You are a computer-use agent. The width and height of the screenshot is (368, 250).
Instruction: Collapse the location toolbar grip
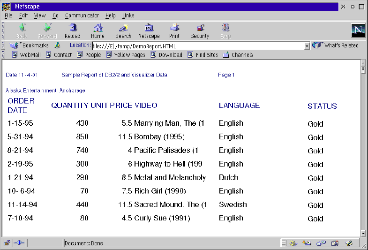pos(3,45)
